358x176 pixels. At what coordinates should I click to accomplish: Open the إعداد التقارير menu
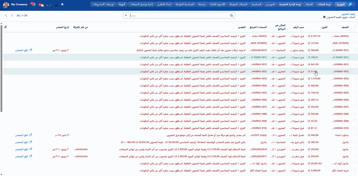click(164, 5)
